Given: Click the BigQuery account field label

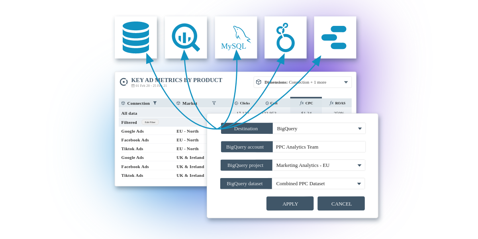Looking at the screenshot, I should point(247,147).
